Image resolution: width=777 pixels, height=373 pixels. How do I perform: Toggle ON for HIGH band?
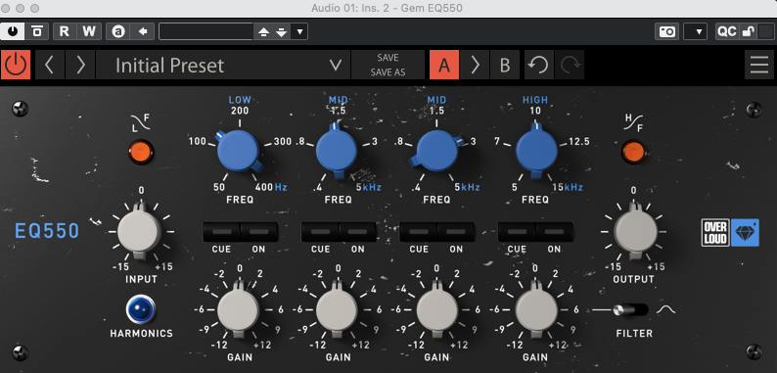click(x=554, y=232)
